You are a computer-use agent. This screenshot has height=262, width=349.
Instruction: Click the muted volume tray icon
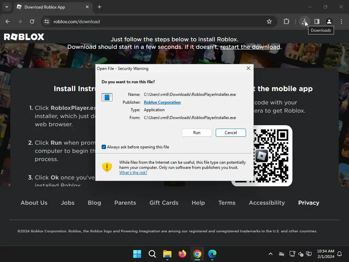click(301, 254)
